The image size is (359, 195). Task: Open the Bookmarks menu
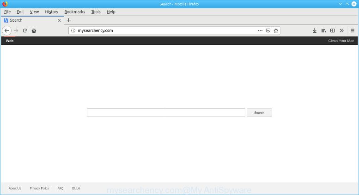point(75,12)
